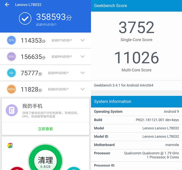Select the Single-Core Score label

(136, 40)
